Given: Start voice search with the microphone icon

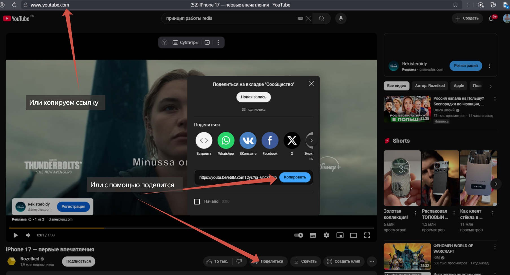Looking at the screenshot, I should [x=341, y=18].
